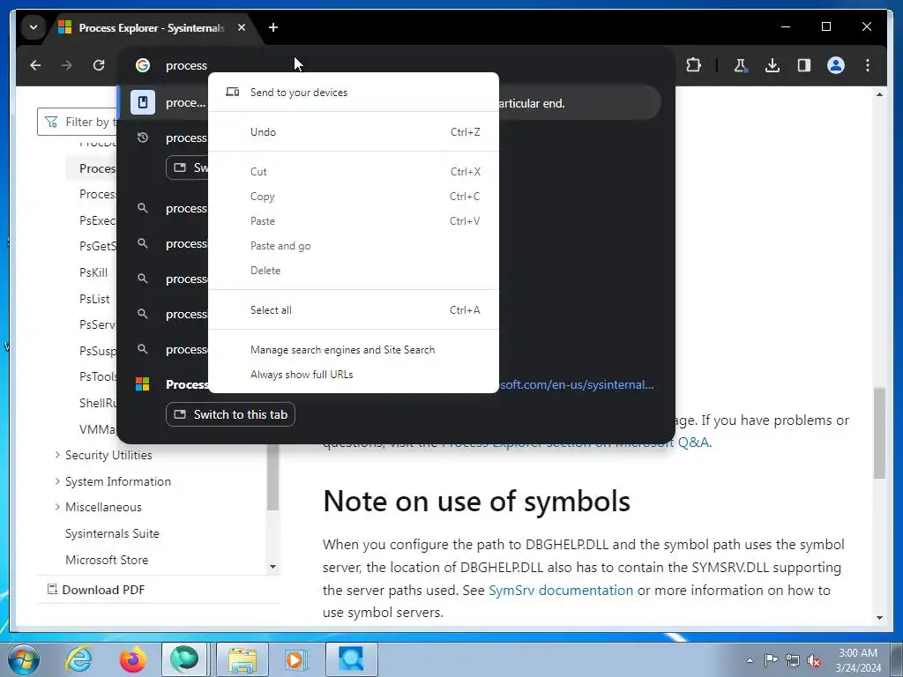
Task: Open the tab search dropdown arrow
Action: pyautogui.click(x=34, y=27)
